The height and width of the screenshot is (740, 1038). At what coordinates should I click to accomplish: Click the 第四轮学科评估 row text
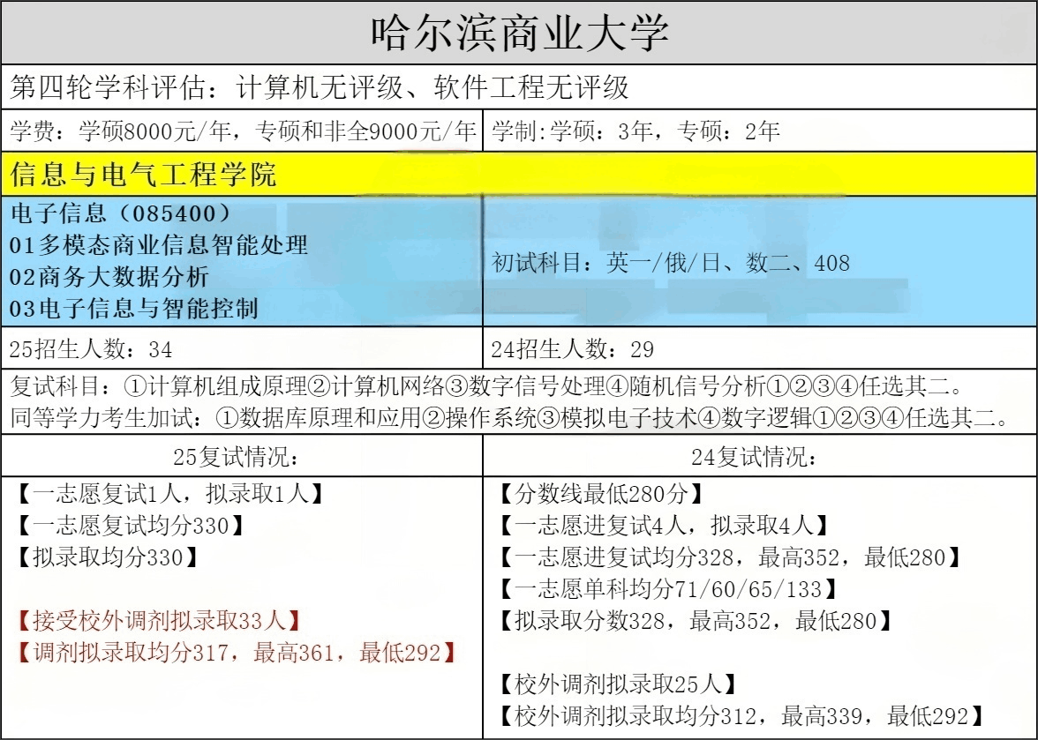click(320, 86)
